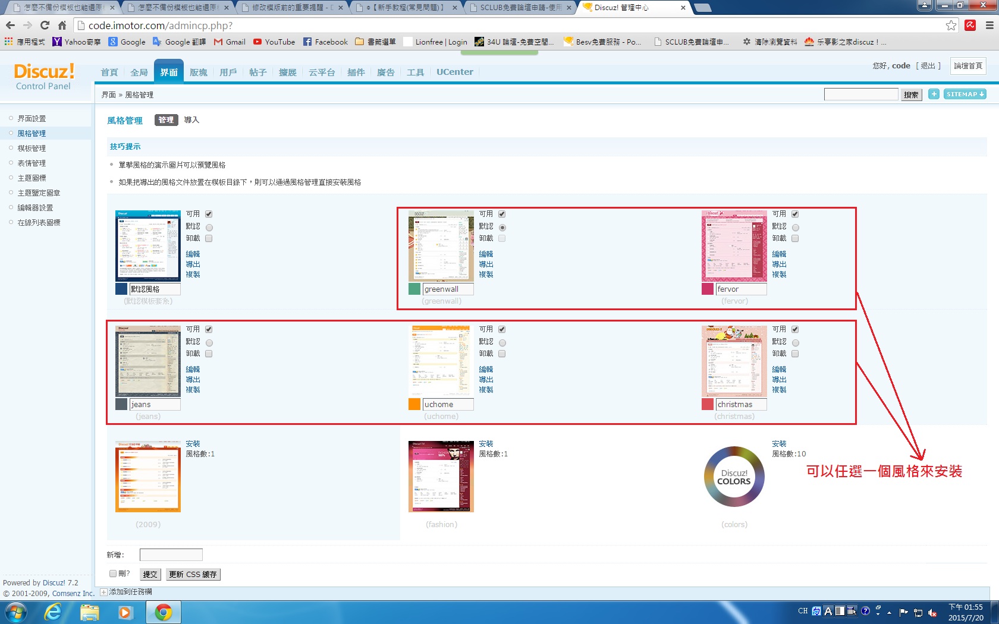Pick the orange color swatch for uchome
999x624 pixels.
414,404
